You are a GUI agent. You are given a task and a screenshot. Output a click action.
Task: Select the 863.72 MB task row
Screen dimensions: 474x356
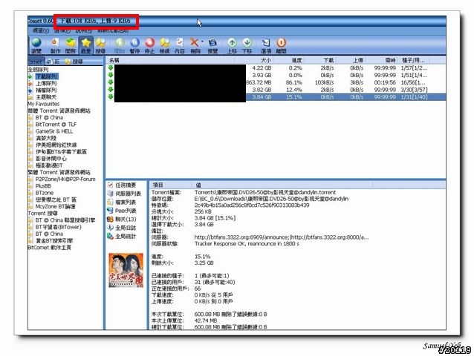[276, 82]
